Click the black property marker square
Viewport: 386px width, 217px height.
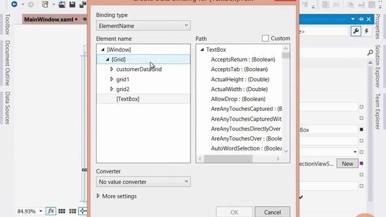[x=361, y=129]
